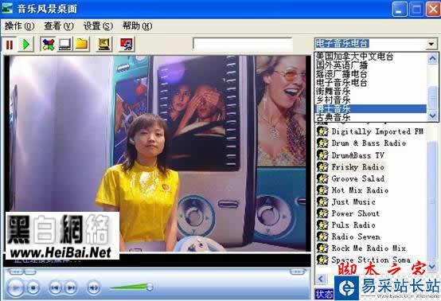The image size is (441, 301).
Task: Click the icon beside Rock Me Radio Mix
Action: click(322, 248)
